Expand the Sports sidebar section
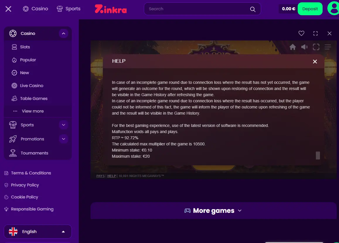This screenshot has height=243, width=339. [64, 125]
